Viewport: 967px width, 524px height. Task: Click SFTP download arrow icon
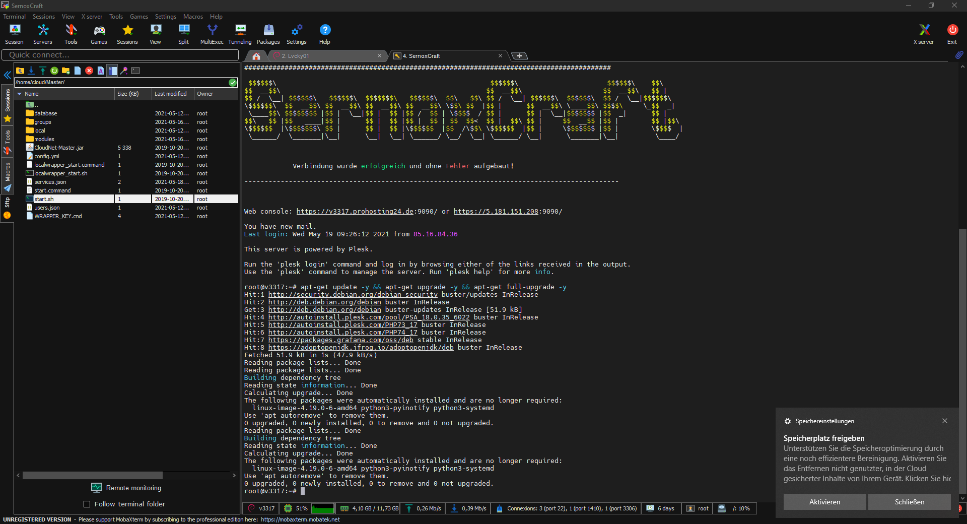[x=31, y=71]
